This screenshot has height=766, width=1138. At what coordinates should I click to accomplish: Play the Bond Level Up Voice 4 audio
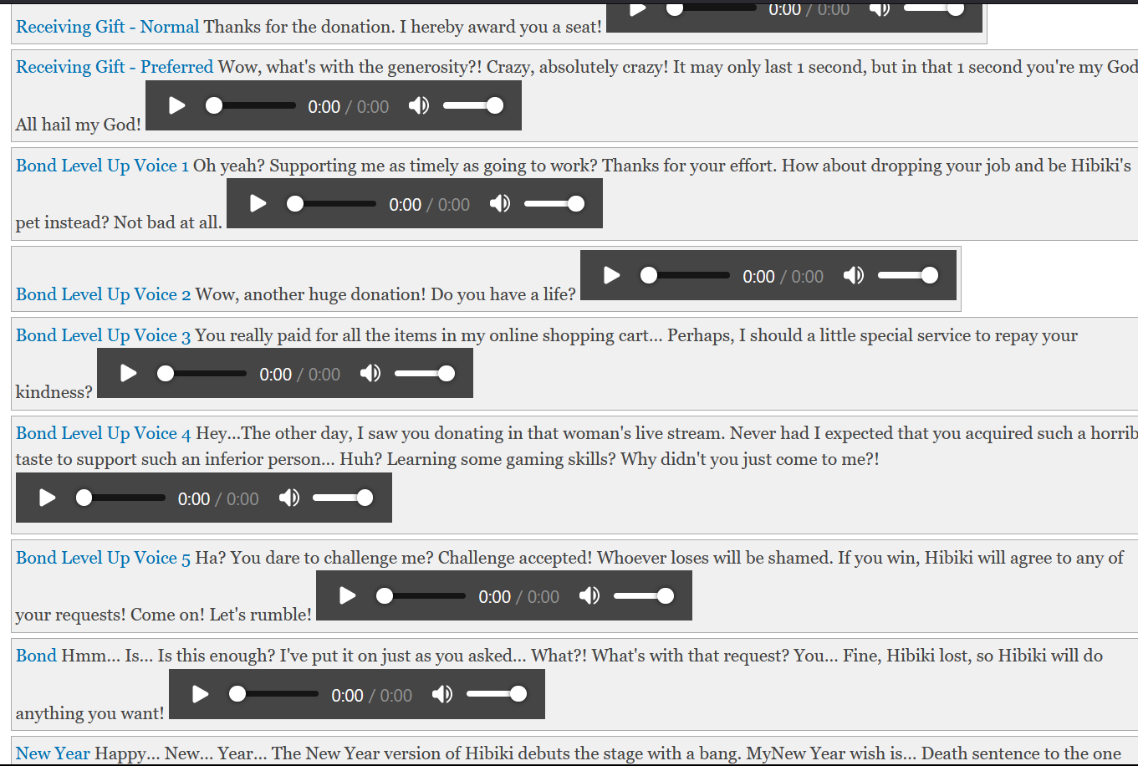point(47,498)
